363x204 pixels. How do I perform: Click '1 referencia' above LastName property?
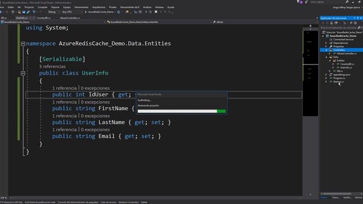[x=64, y=116]
